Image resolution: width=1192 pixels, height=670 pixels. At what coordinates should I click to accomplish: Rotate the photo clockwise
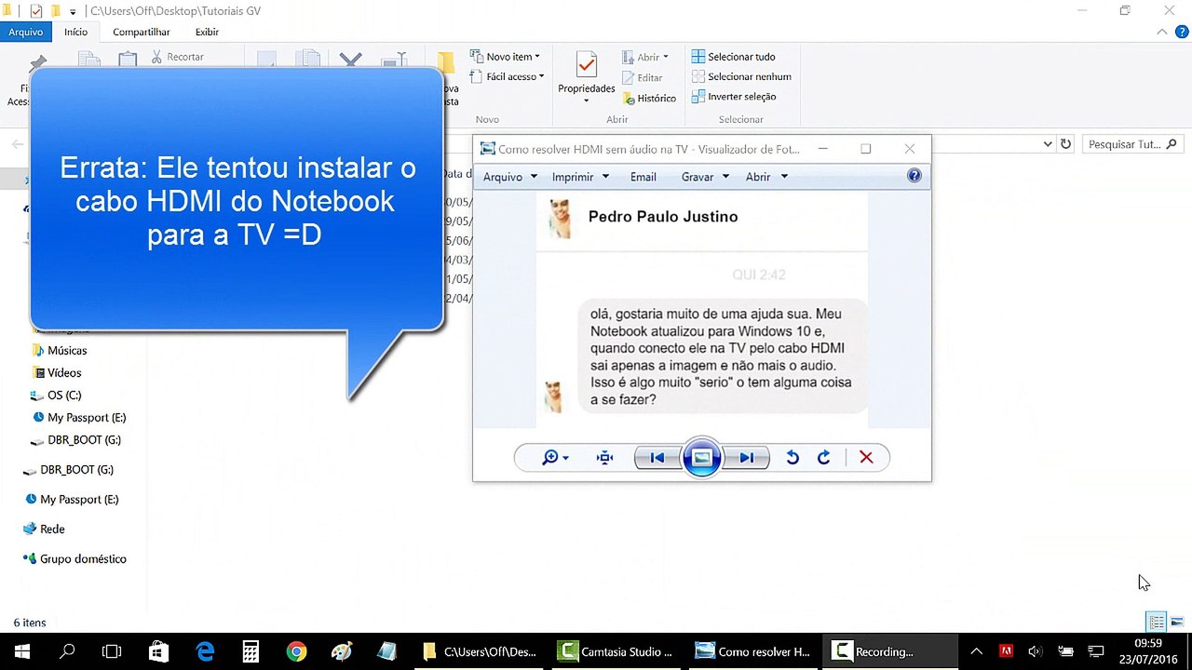(x=824, y=457)
